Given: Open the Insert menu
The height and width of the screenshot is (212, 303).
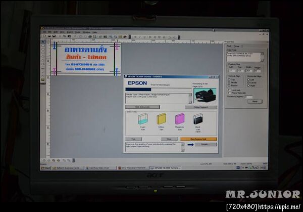Looking at the screenshot, I should coord(70,32).
